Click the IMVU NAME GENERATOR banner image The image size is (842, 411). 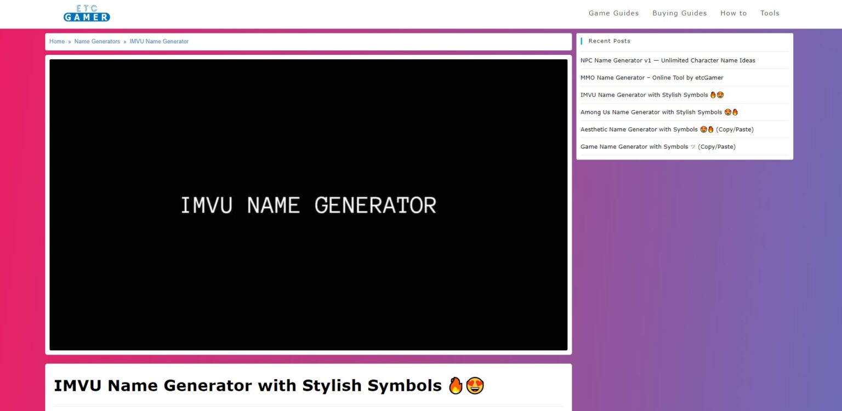coord(308,204)
